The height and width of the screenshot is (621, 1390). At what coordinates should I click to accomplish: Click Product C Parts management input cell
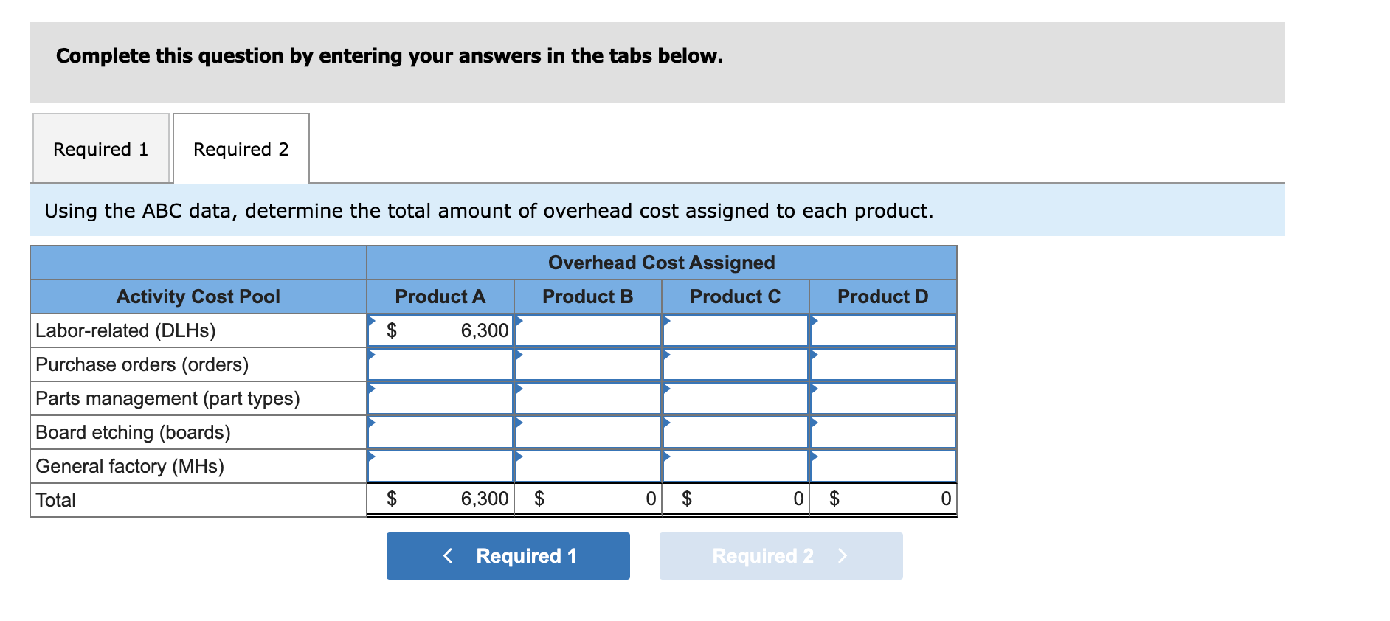point(736,398)
